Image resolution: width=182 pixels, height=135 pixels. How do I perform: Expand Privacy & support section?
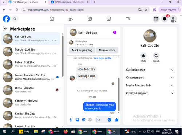pos(150,93)
